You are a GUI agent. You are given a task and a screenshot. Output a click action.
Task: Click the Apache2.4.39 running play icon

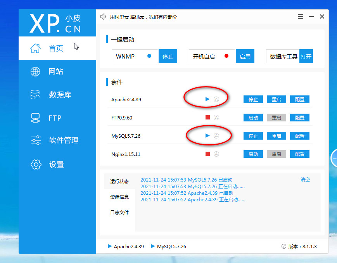click(207, 99)
